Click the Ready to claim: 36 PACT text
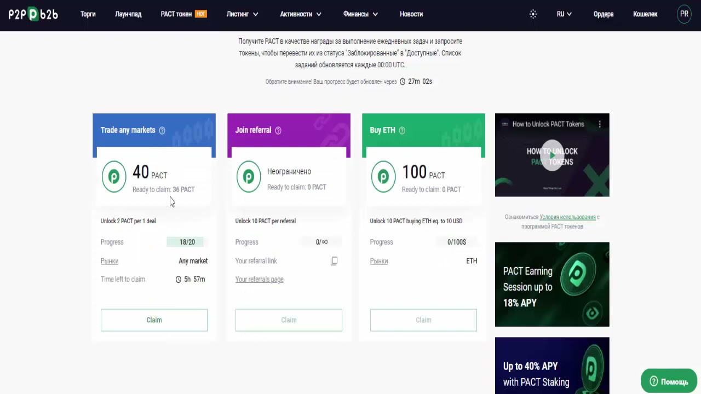Screen dimensions: 701x394 (164, 189)
